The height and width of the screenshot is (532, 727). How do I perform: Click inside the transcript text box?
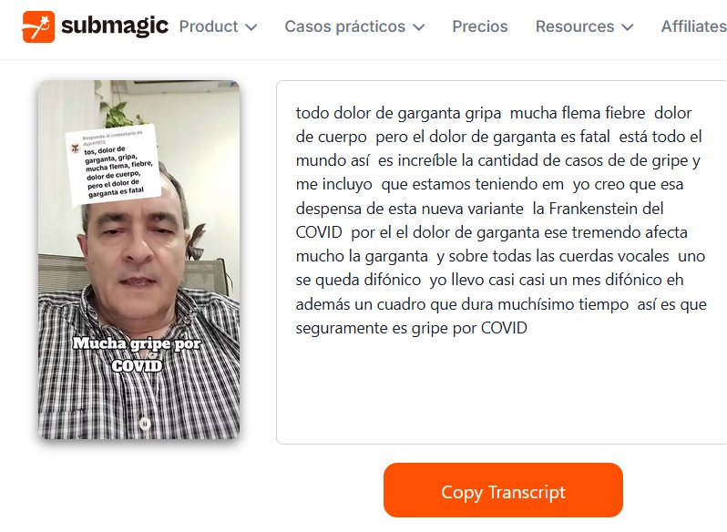[x=501, y=262]
